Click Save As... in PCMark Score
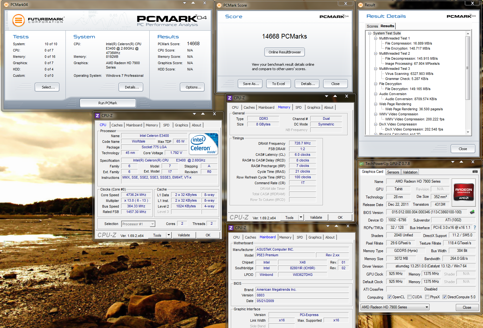This screenshot has height=328, width=483. [251, 84]
